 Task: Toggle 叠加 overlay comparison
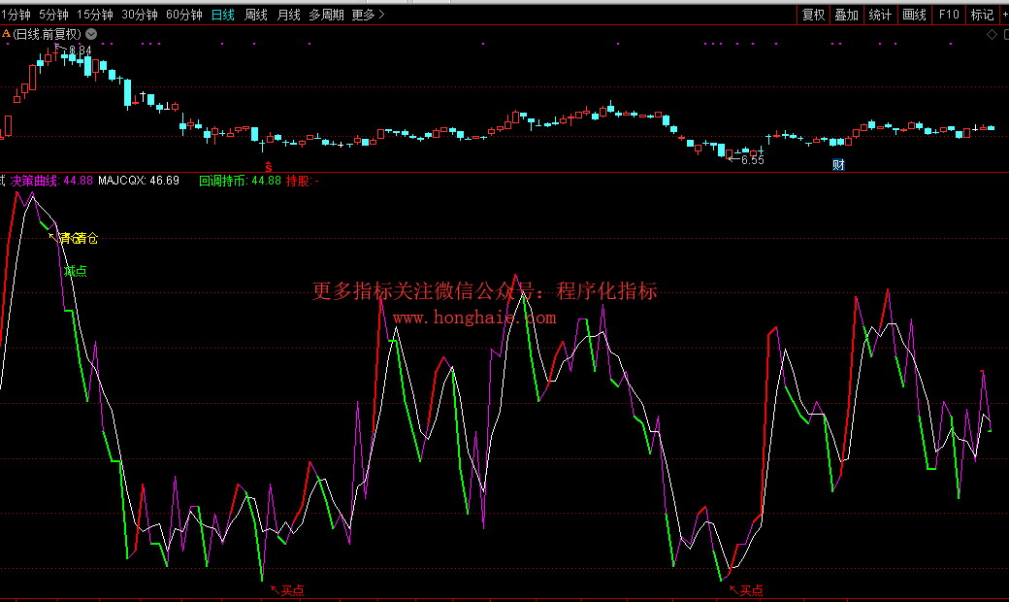(x=847, y=15)
